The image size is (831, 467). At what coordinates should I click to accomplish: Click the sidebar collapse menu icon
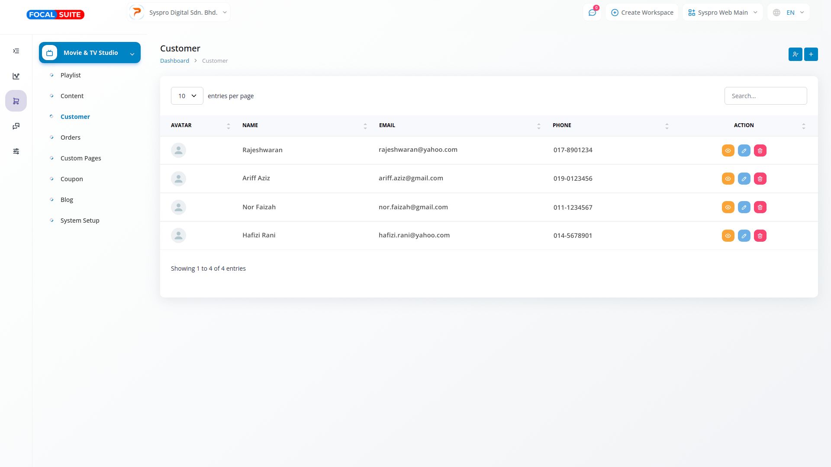[x=16, y=51]
